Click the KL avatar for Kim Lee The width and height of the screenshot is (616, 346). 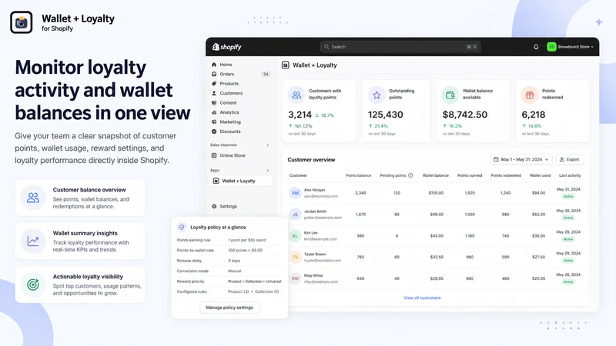[x=295, y=236]
